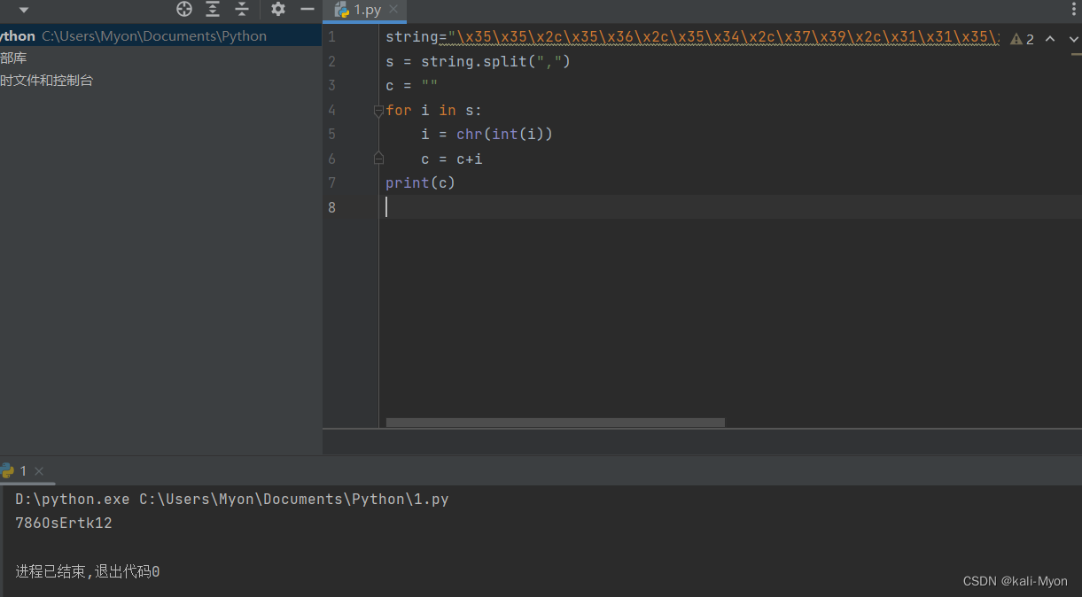Click the warning inspections indicator showing 2
The height and width of the screenshot is (597, 1082).
tap(1020, 39)
